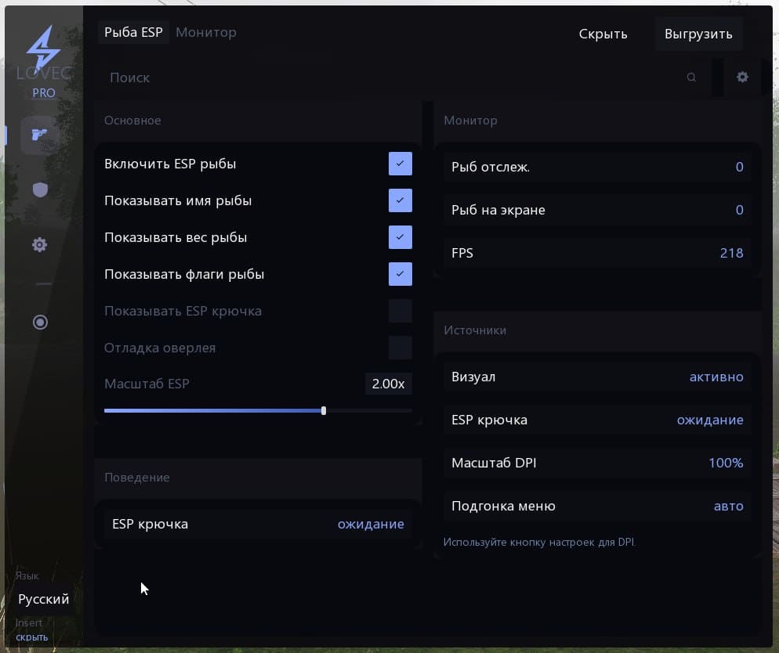This screenshot has width=779, height=653.
Task: Change the Подгонка меню авто value
Action: tap(728, 506)
